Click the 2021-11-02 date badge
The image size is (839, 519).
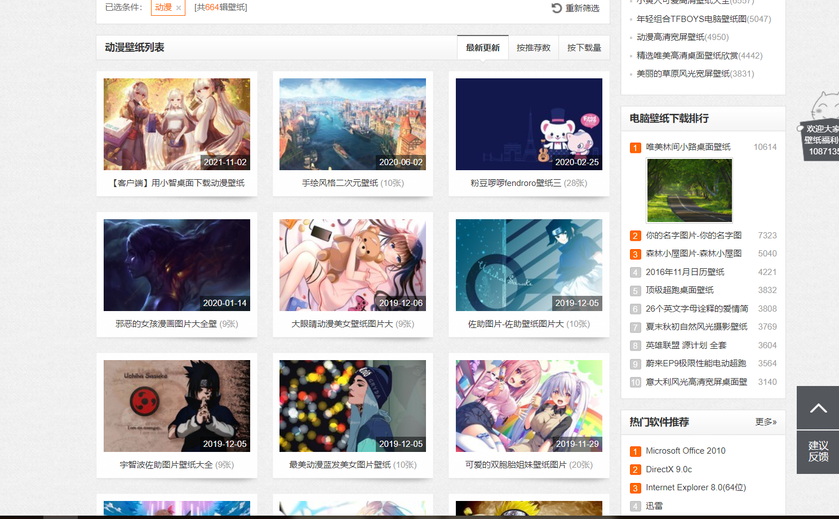coord(225,162)
